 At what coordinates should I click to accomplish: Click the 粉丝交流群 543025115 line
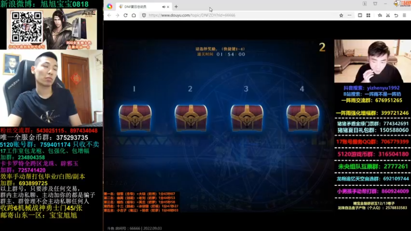tap(49, 131)
